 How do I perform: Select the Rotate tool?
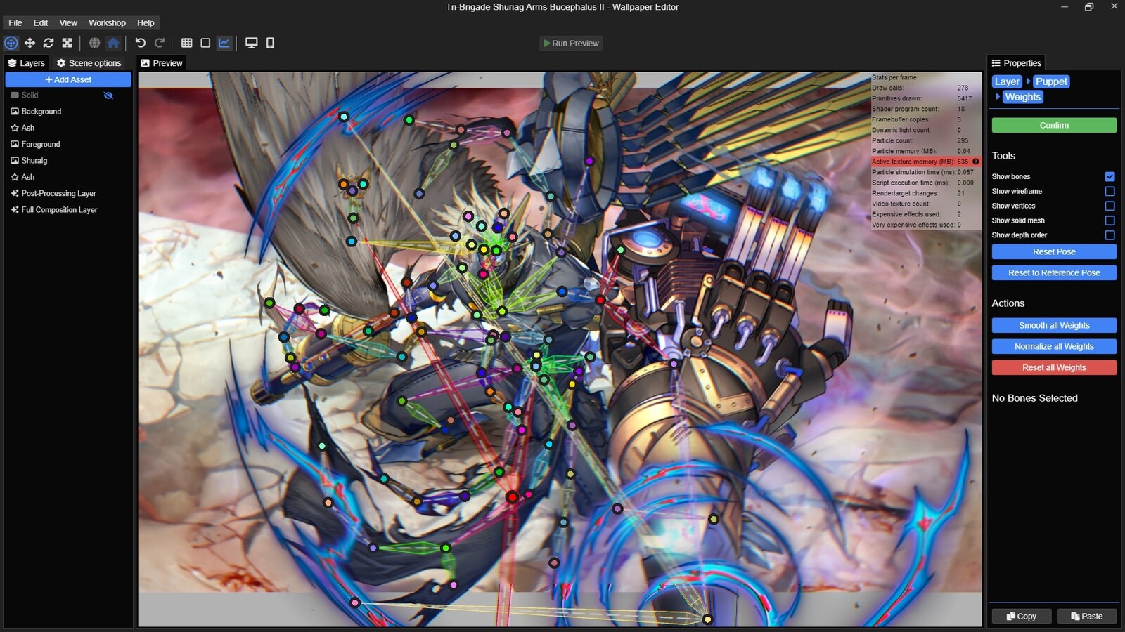(x=49, y=43)
